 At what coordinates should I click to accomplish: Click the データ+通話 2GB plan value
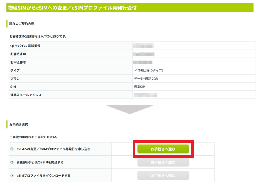point(146,78)
